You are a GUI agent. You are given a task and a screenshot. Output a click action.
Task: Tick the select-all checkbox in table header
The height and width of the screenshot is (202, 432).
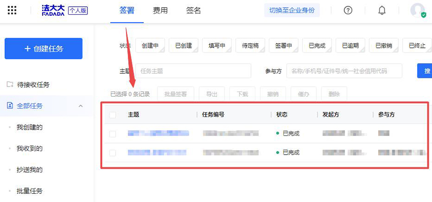[x=112, y=115]
